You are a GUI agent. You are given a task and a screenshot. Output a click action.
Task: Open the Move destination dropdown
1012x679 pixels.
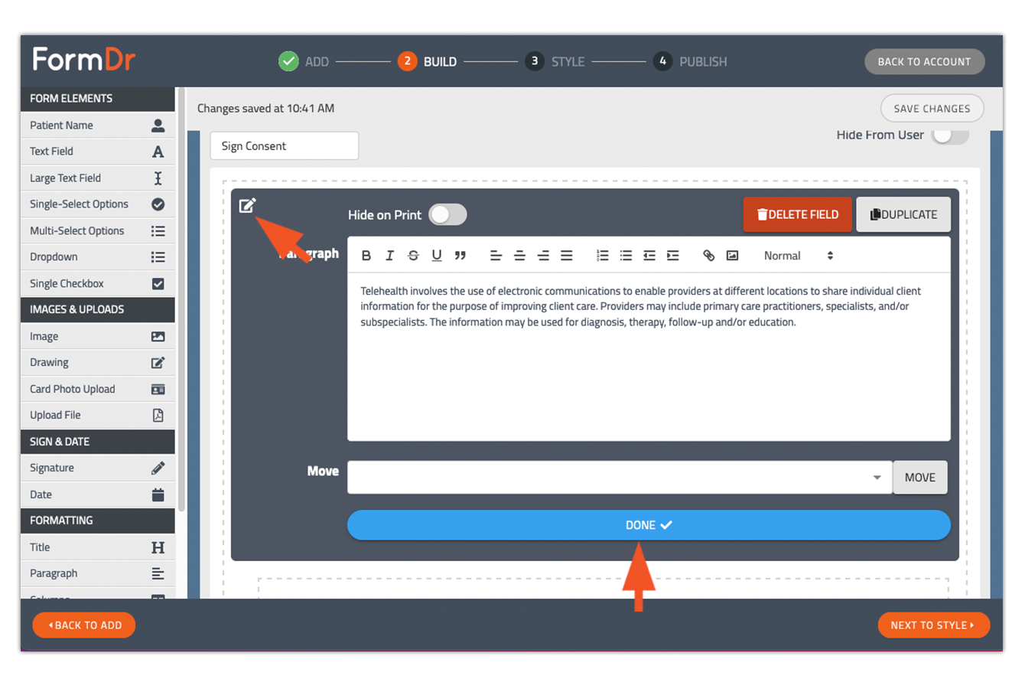[x=620, y=478]
